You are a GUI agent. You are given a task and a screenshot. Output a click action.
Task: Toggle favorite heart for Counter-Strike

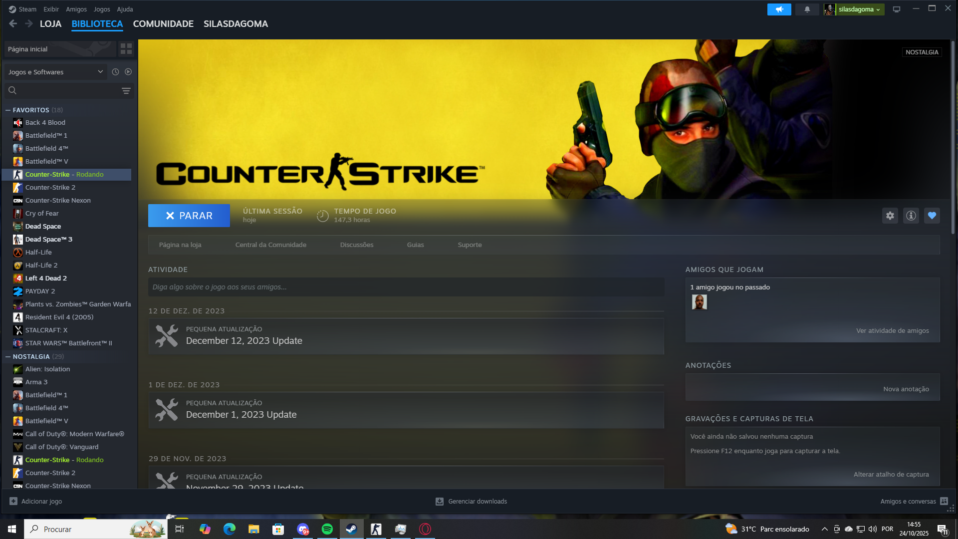click(932, 216)
